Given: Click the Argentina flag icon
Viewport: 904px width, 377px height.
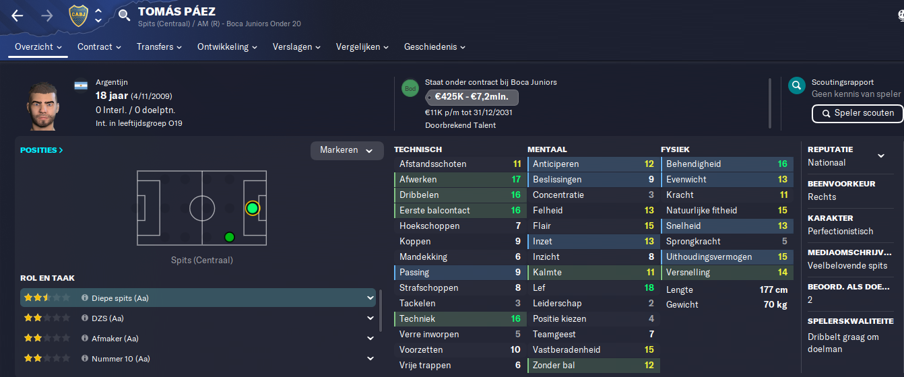Looking at the screenshot, I should (81, 86).
